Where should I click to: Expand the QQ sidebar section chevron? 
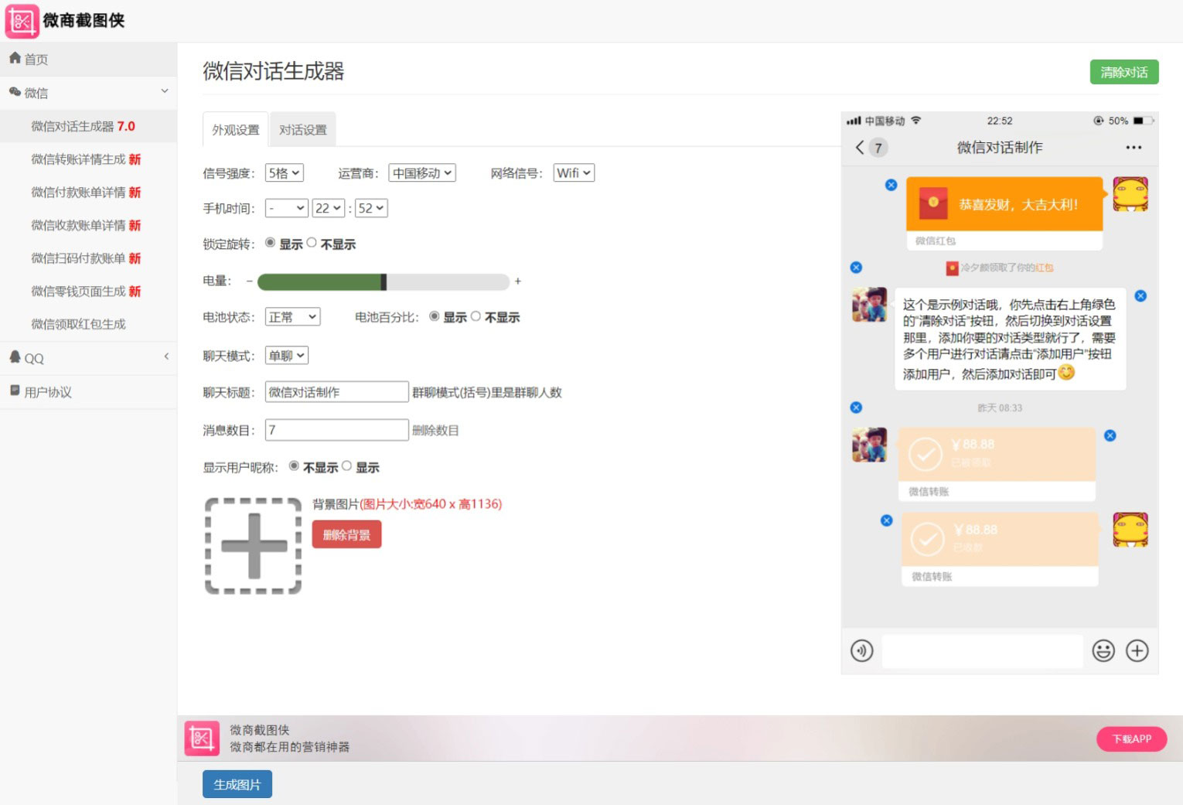[167, 356]
